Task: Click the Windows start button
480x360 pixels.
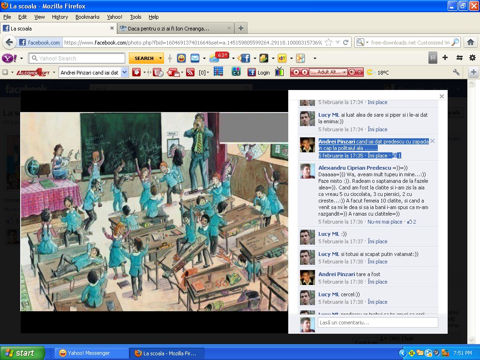Action: click(22, 353)
